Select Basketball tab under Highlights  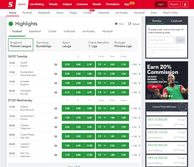(35, 31)
